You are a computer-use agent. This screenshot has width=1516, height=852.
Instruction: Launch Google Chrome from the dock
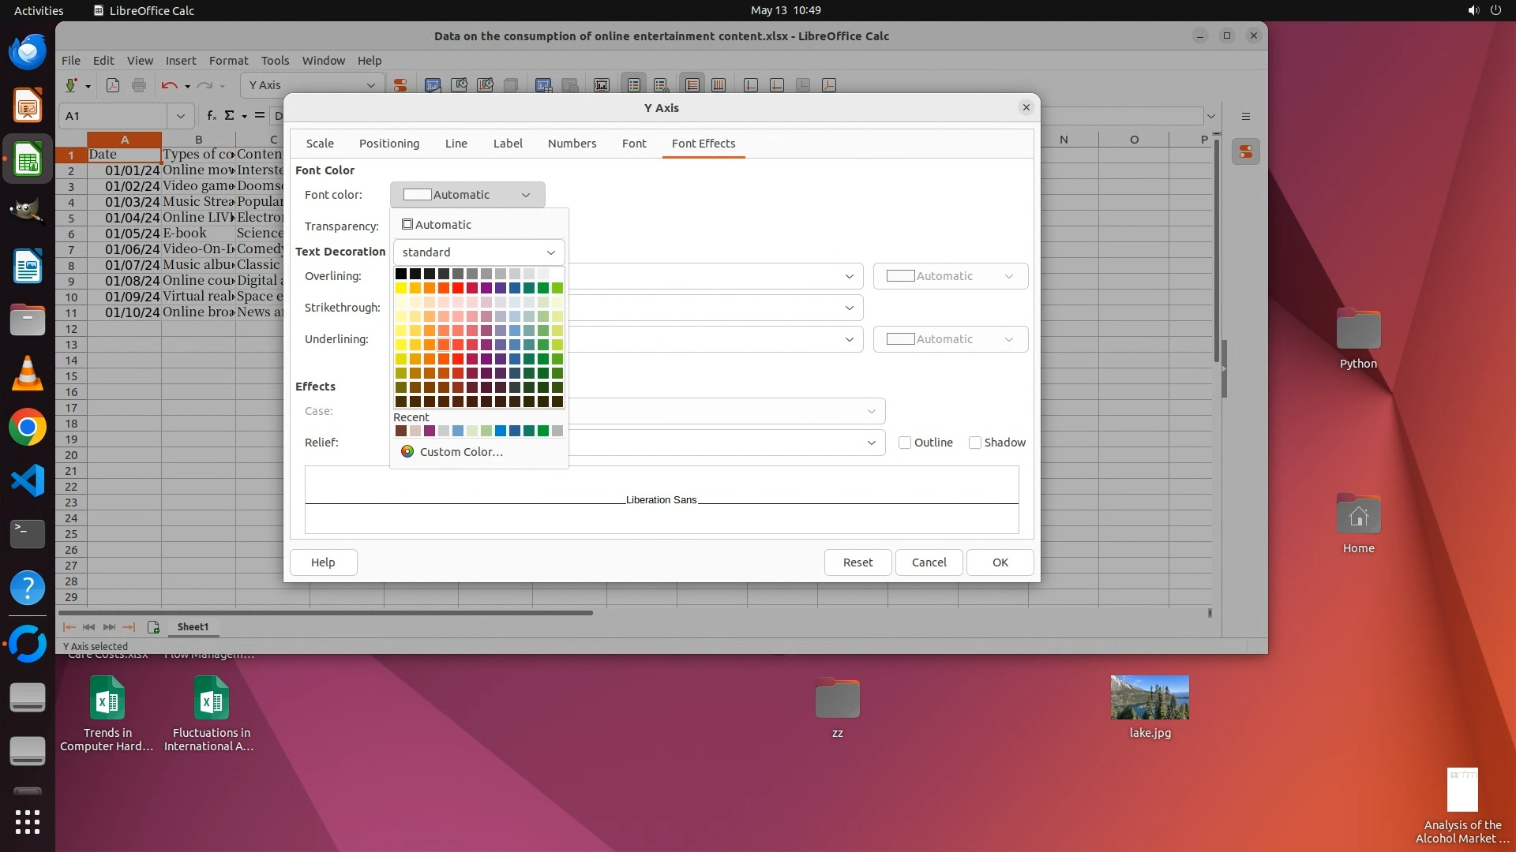pos(28,428)
